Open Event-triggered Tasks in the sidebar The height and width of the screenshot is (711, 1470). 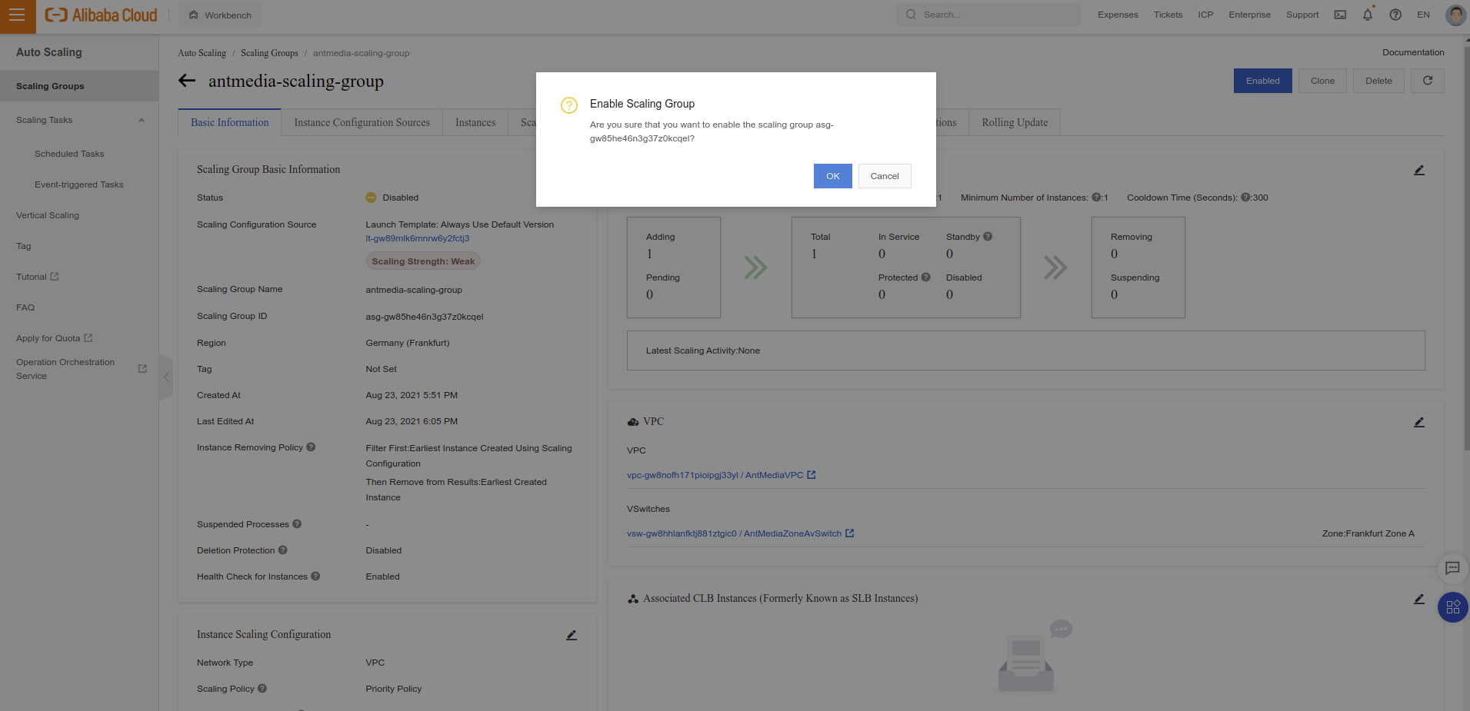[79, 184]
